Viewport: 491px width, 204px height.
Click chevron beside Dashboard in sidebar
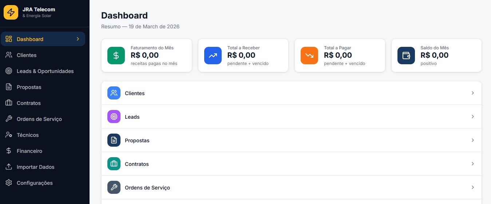pos(78,39)
